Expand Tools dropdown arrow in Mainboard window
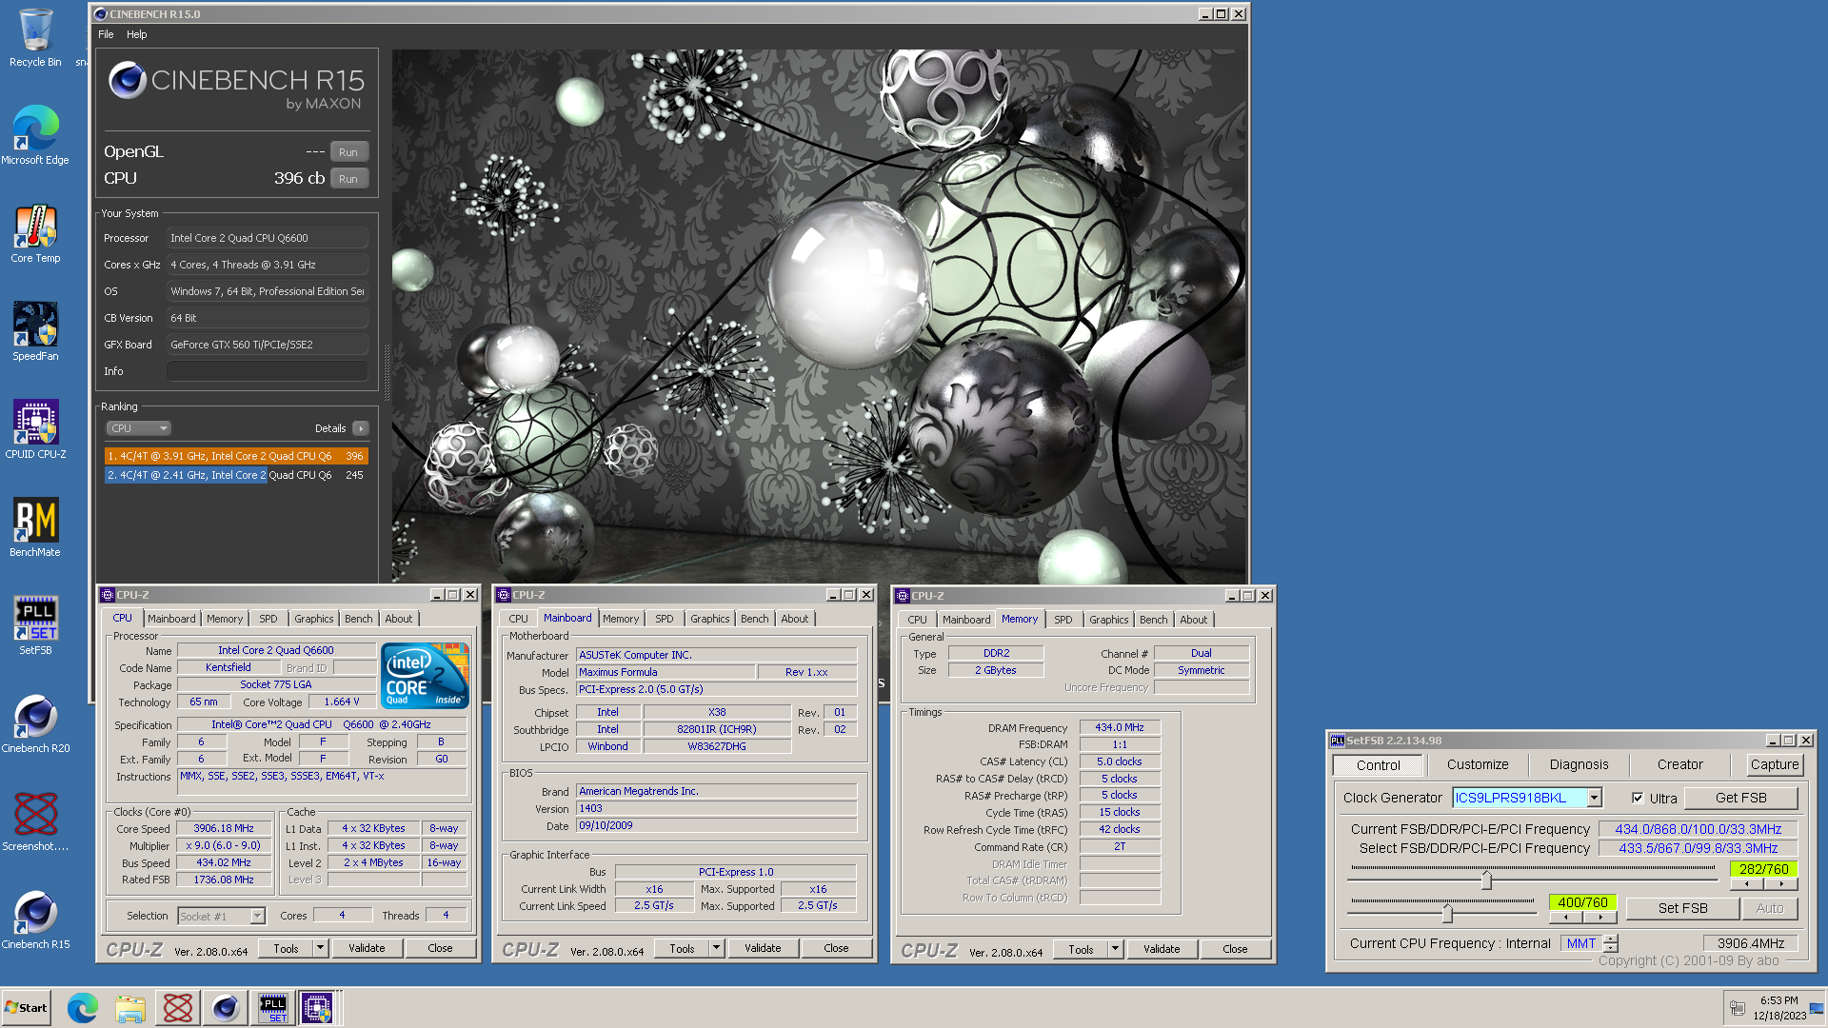This screenshot has height=1028, width=1828. pyautogui.click(x=717, y=948)
